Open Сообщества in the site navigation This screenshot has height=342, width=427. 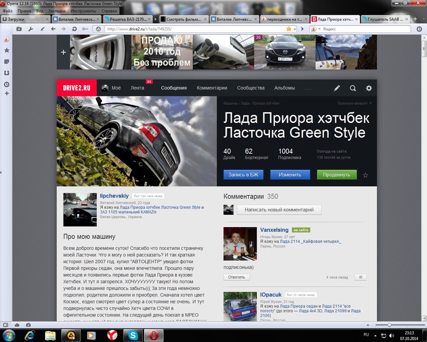pos(250,88)
